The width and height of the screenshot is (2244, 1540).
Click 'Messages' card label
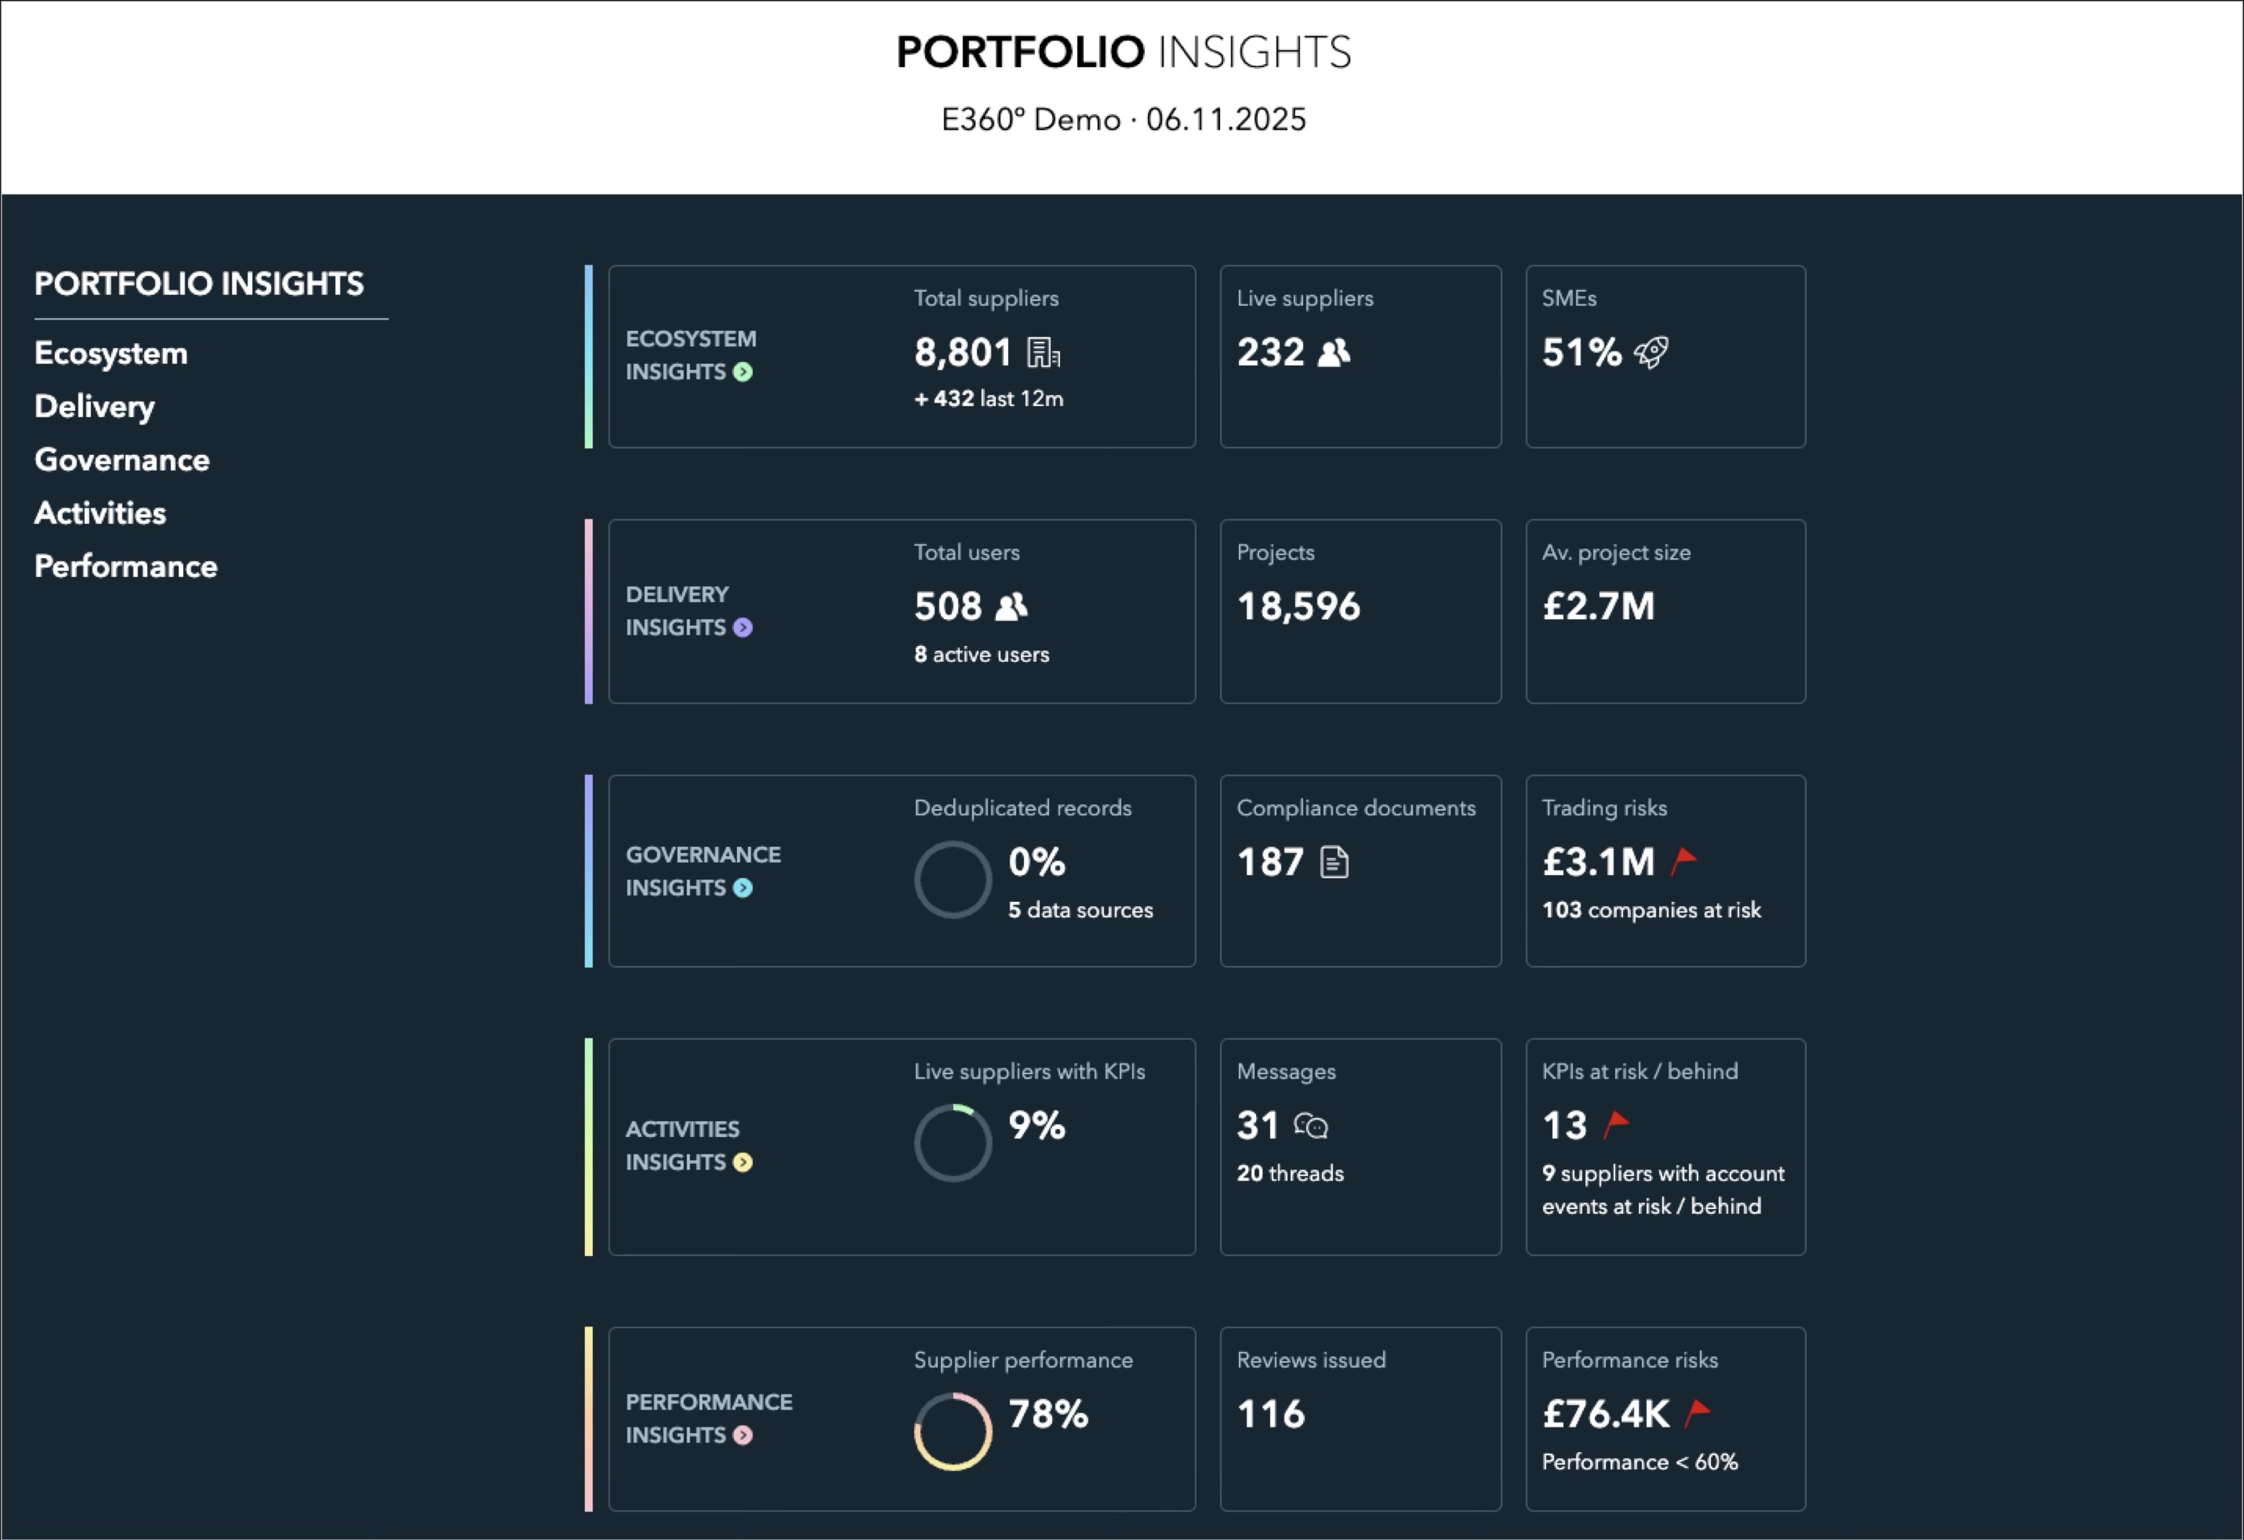coord(1286,1071)
